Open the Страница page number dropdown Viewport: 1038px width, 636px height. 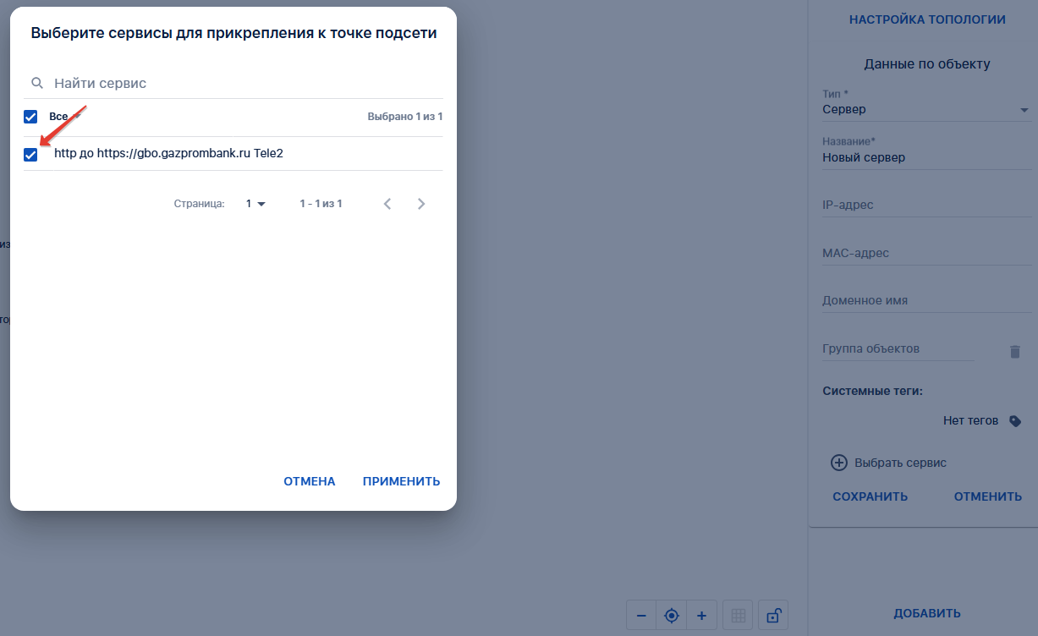[255, 204]
